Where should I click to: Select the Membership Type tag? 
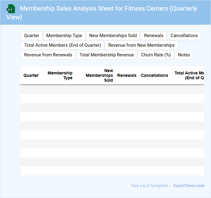pyautogui.click(x=64, y=36)
